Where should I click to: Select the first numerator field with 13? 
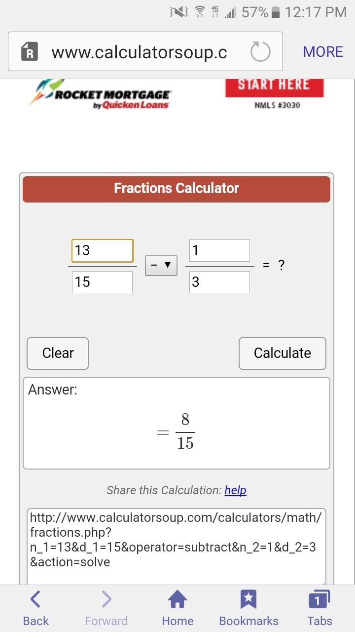(103, 251)
